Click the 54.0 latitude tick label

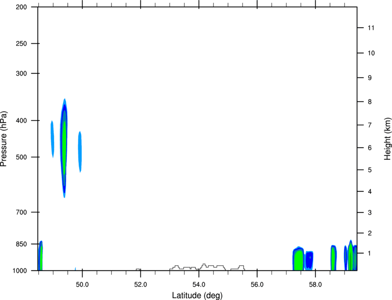(199, 285)
